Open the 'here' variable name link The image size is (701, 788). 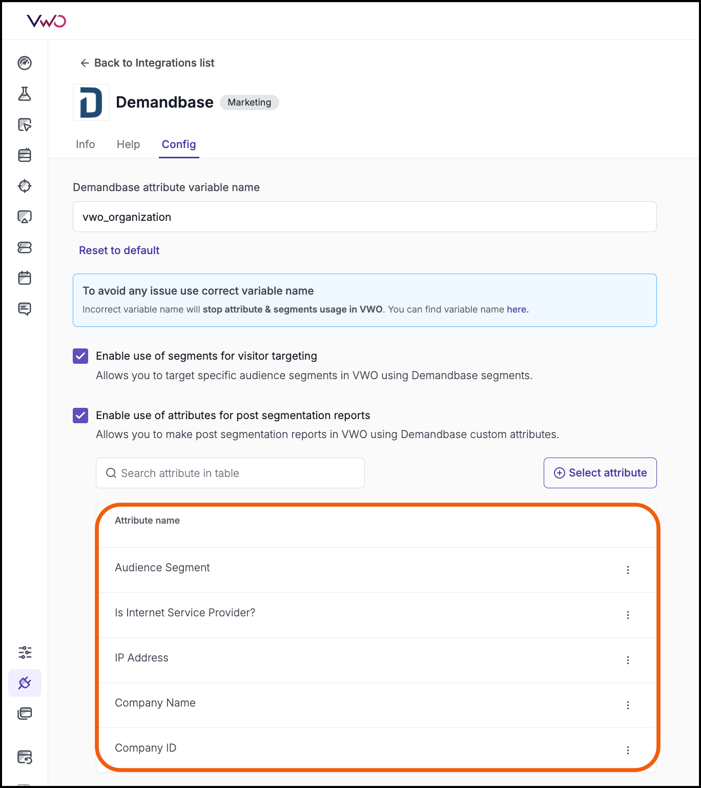517,309
